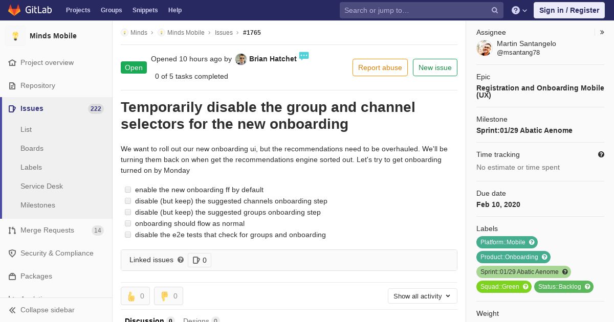Open Labels in the sidebar

pos(31,167)
